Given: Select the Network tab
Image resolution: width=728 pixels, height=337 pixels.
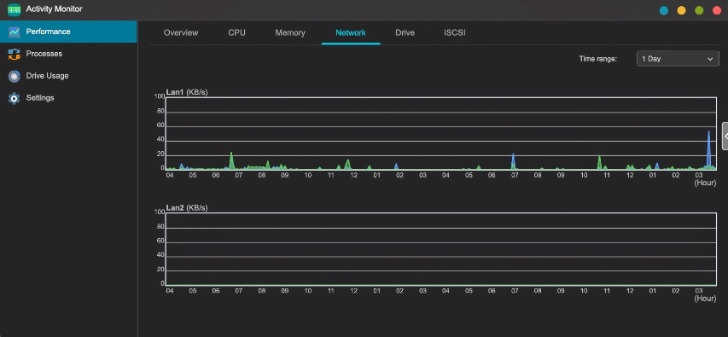Looking at the screenshot, I should (x=351, y=33).
